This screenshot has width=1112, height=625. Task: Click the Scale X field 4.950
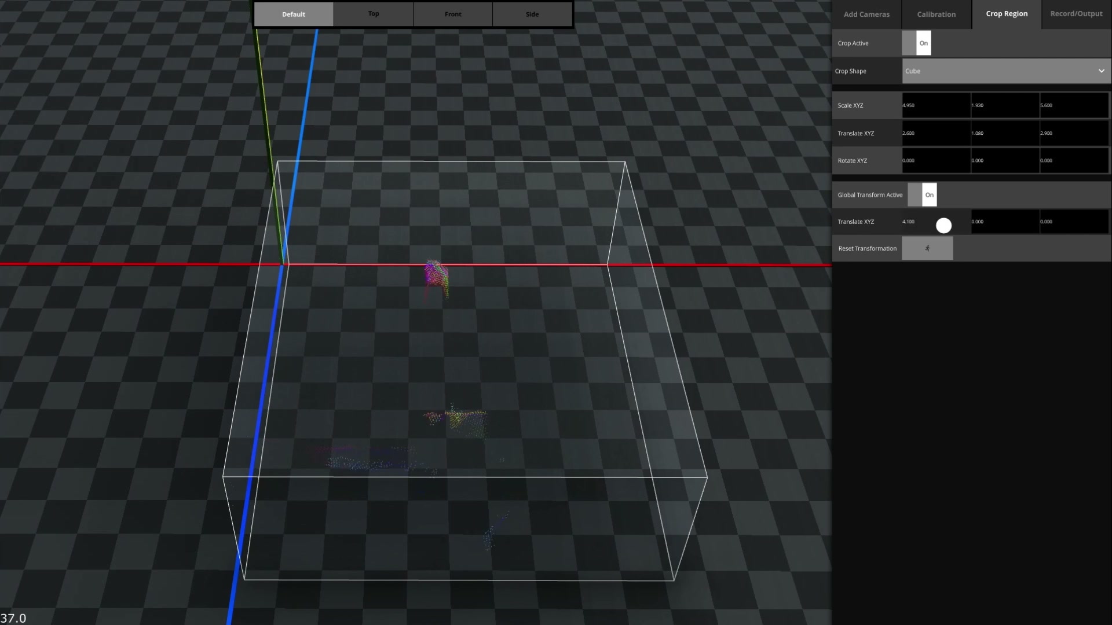936,105
